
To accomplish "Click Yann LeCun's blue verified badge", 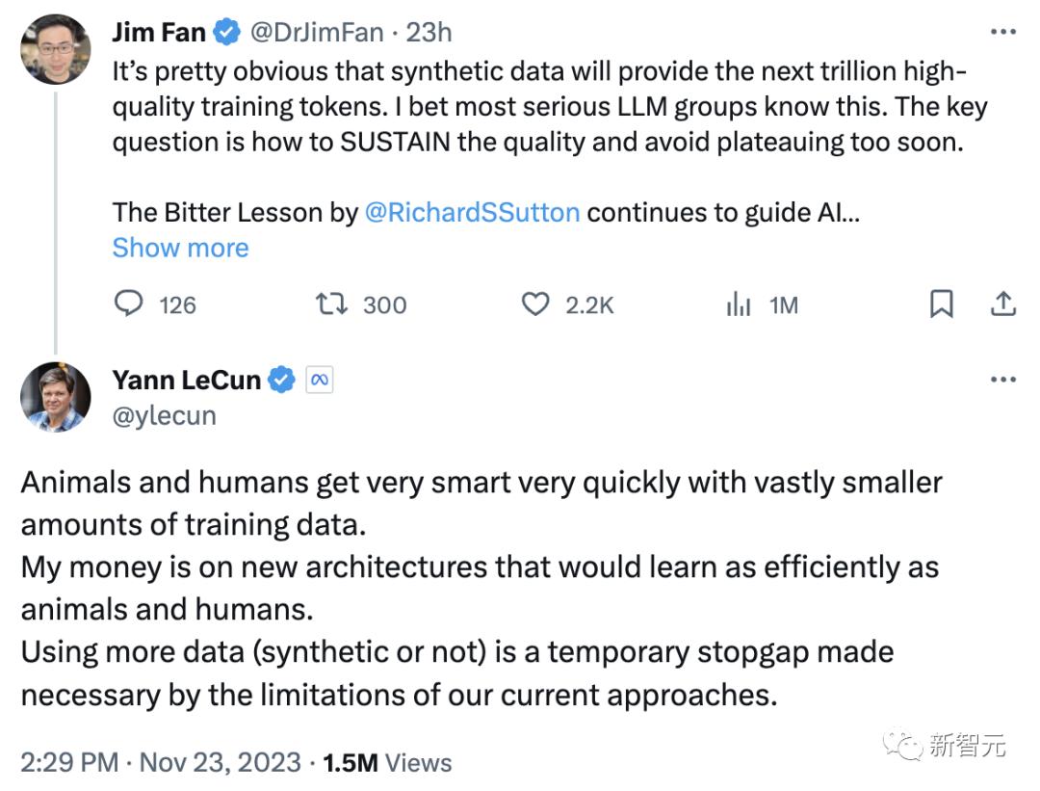I will click(x=281, y=381).
